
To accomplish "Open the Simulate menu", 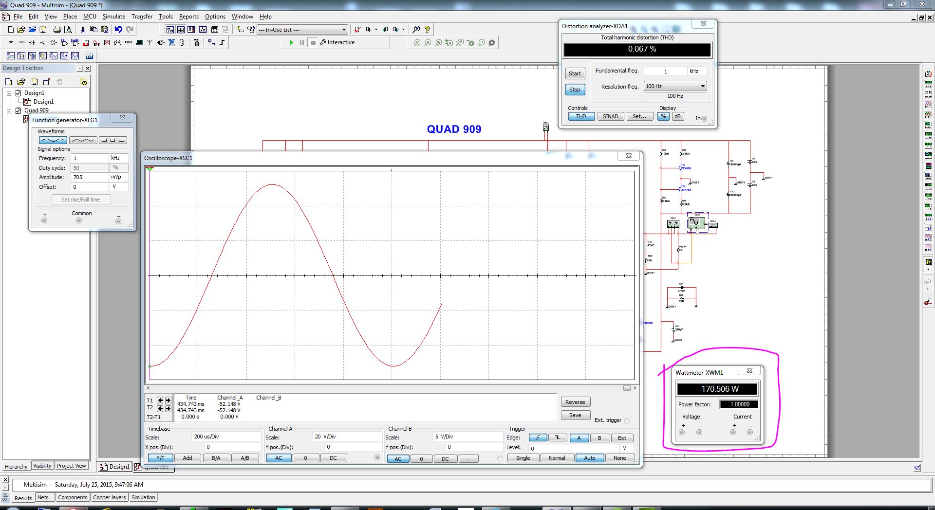I will pyautogui.click(x=113, y=17).
